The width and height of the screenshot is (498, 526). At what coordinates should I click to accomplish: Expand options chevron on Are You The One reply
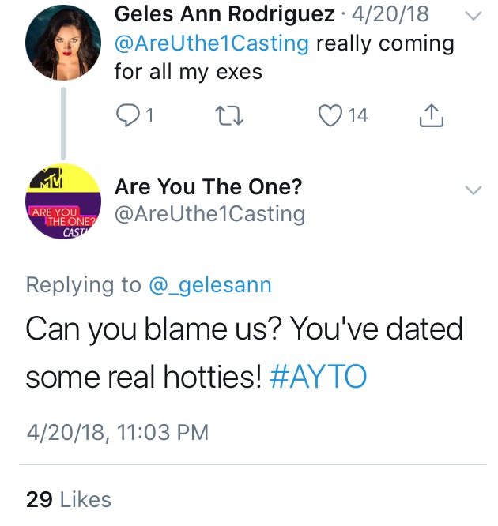[473, 190]
